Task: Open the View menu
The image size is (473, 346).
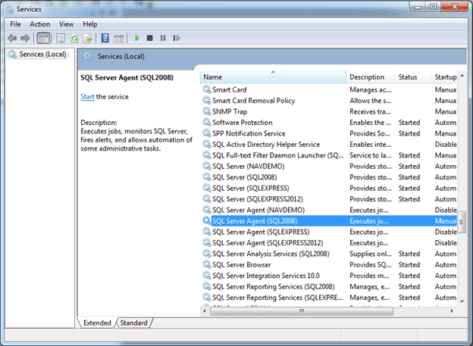Action: [x=67, y=24]
